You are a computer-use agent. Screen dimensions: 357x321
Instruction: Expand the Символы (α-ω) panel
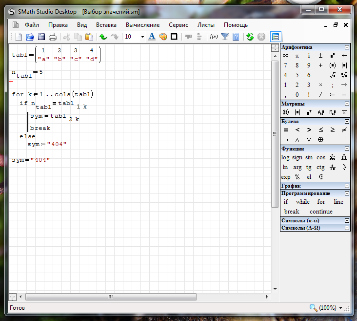click(347, 221)
